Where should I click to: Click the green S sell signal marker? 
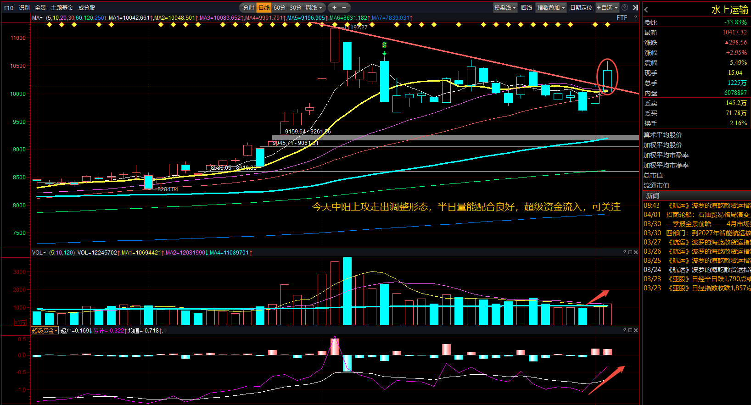pos(384,45)
